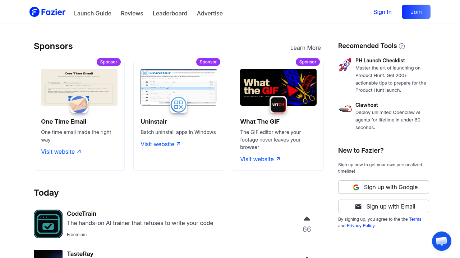Click the One Time Email title
Viewport: 460px width, 258px height.
(64, 121)
